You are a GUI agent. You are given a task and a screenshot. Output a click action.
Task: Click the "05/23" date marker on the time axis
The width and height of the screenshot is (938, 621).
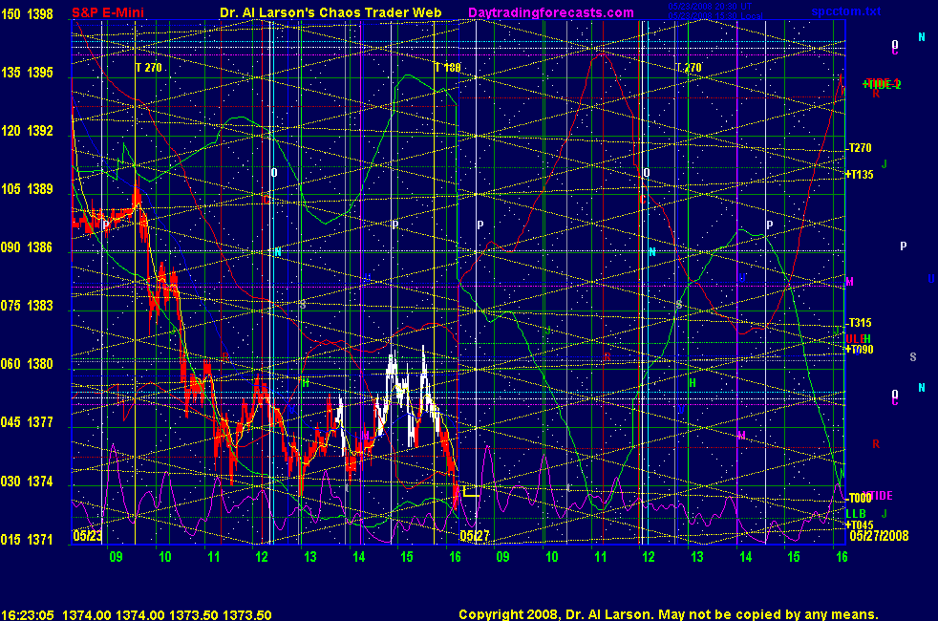(87, 535)
